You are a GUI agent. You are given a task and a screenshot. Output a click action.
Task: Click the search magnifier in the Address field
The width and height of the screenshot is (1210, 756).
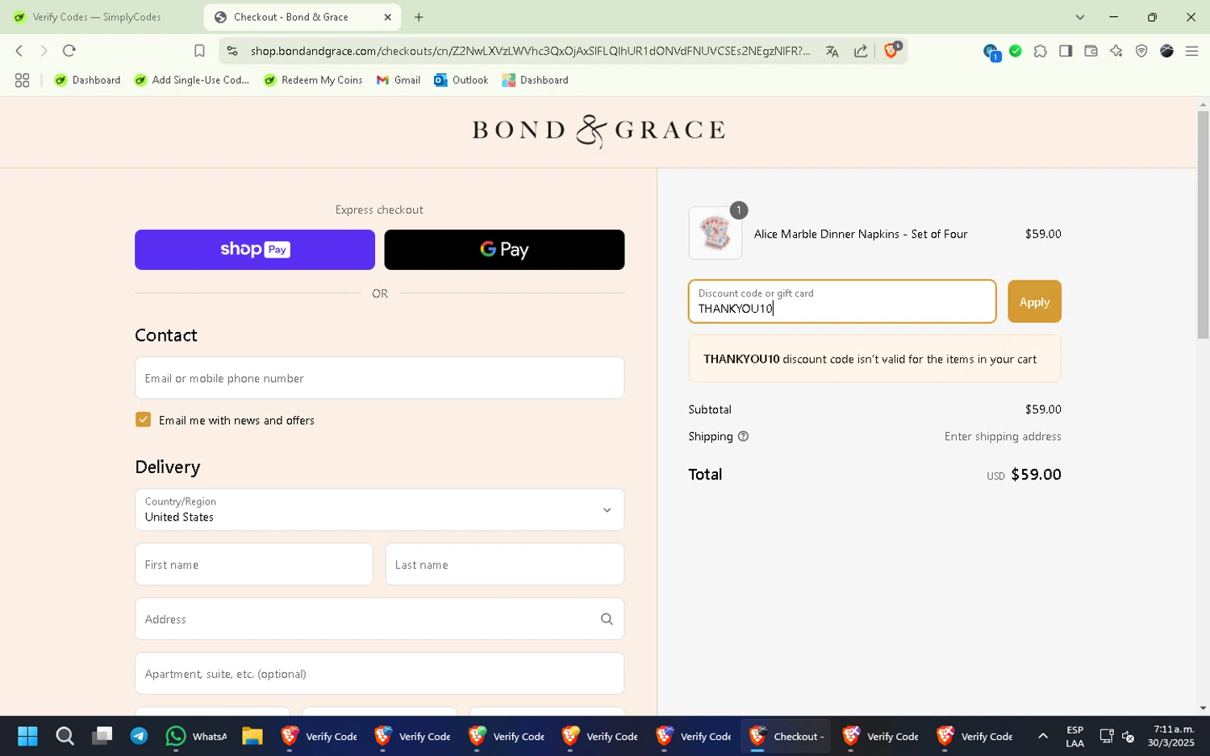click(x=607, y=619)
